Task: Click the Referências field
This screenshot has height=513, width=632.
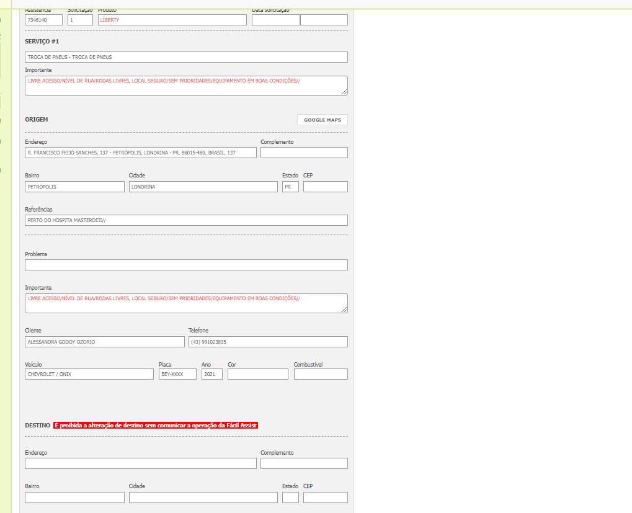Action: (x=186, y=220)
